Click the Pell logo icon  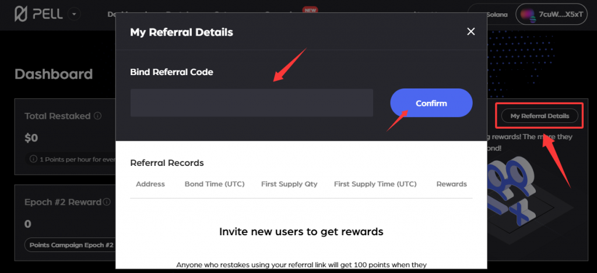click(x=22, y=15)
